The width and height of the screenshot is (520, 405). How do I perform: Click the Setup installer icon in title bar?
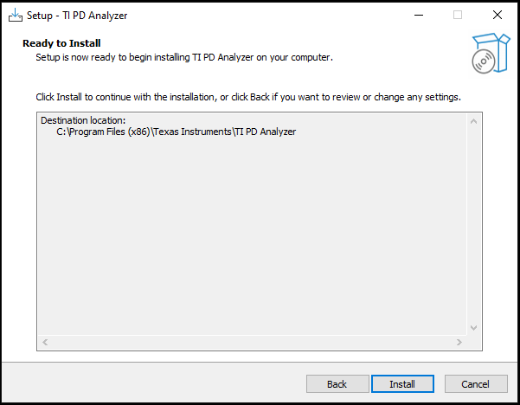16,16
